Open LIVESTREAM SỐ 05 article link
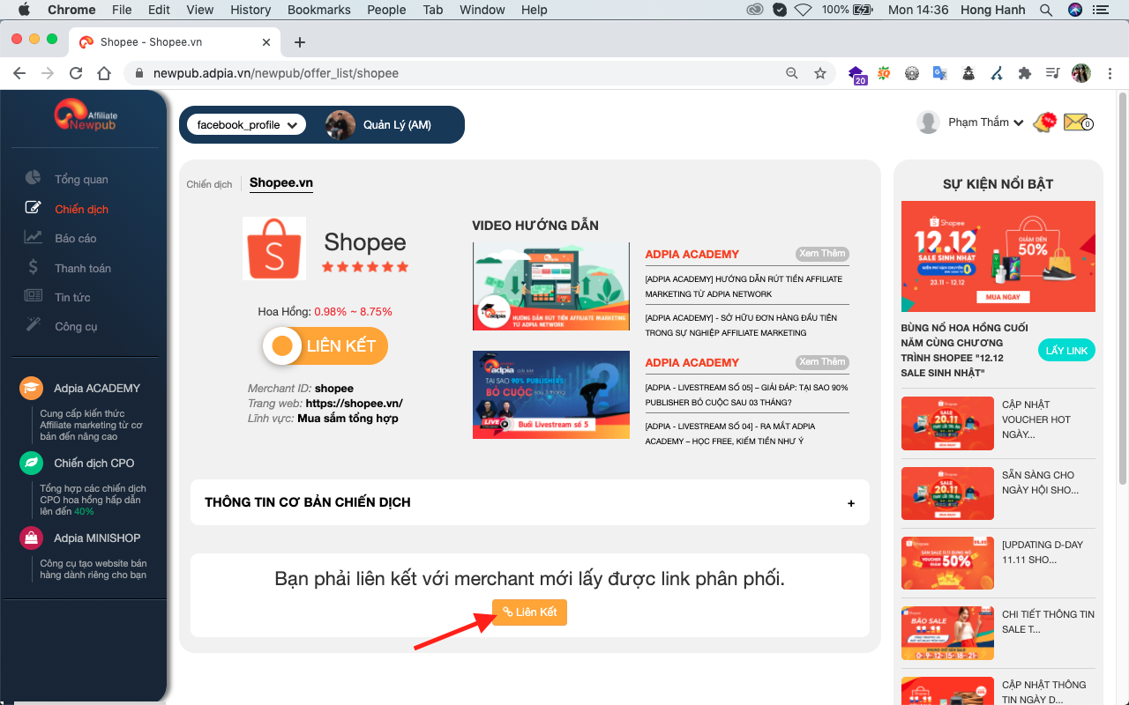 746,395
